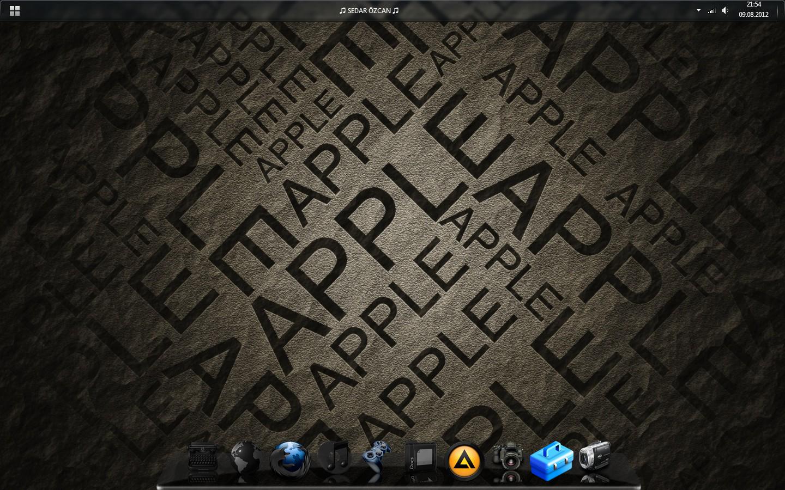Launch AIMP orange triangle player icon
785x490 pixels.
pos(464,461)
